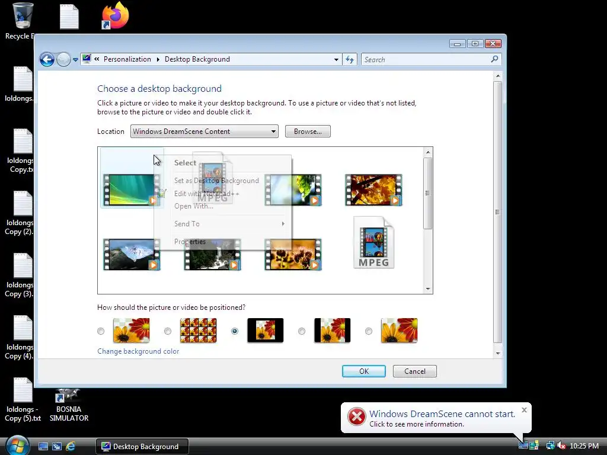Click the double chevron before Personalization

[97, 59]
